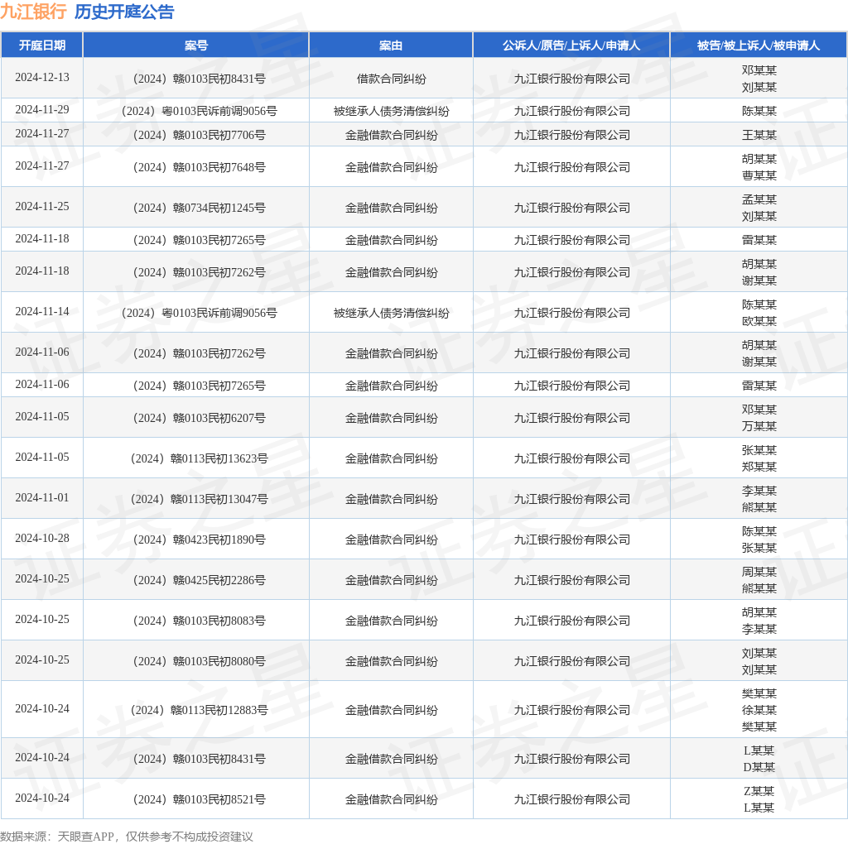
Task: Click case number 赣0734民初1245号
Action: tap(200, 208)
